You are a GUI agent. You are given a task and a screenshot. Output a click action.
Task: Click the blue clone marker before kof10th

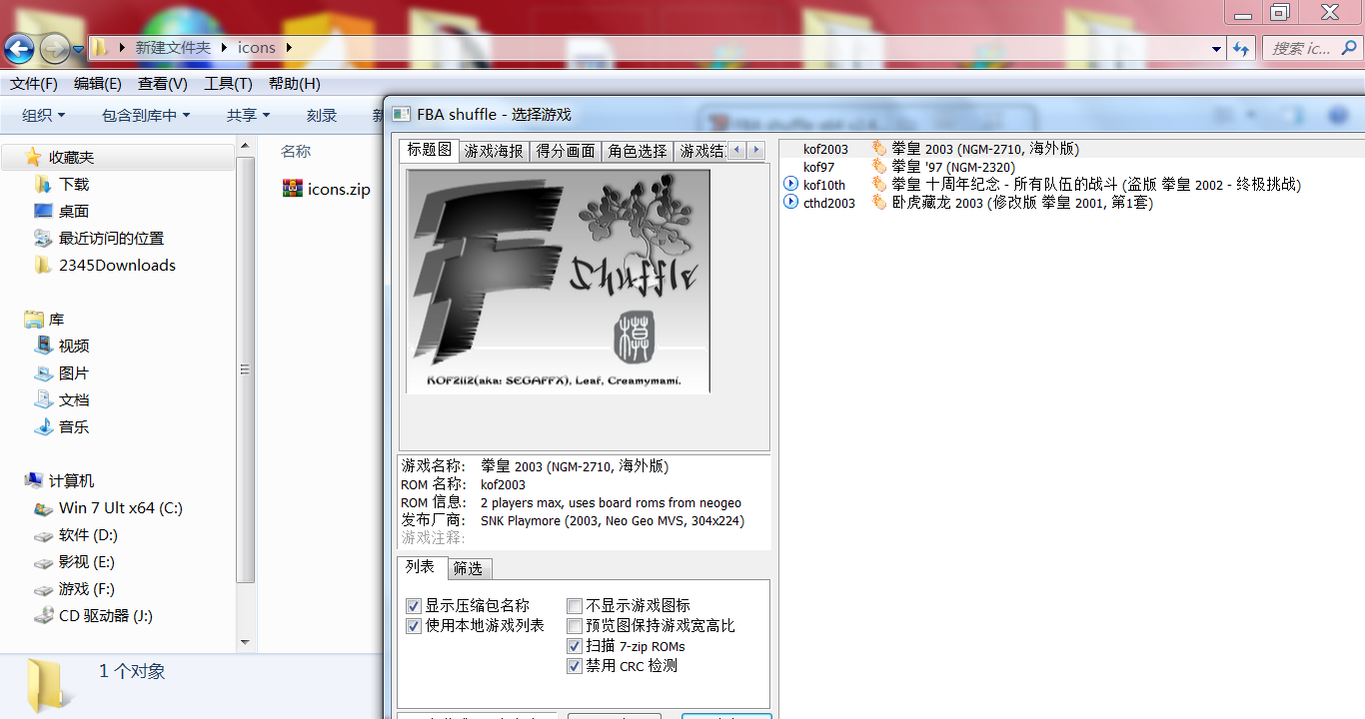(x=790, y=185)
